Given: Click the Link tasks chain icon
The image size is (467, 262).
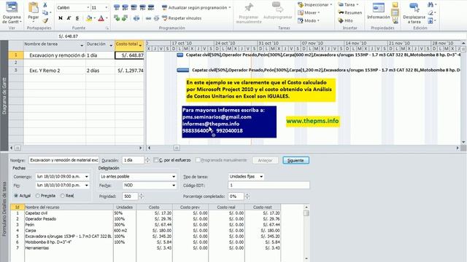Looking at the screenshot, I should tap(148, 18).
